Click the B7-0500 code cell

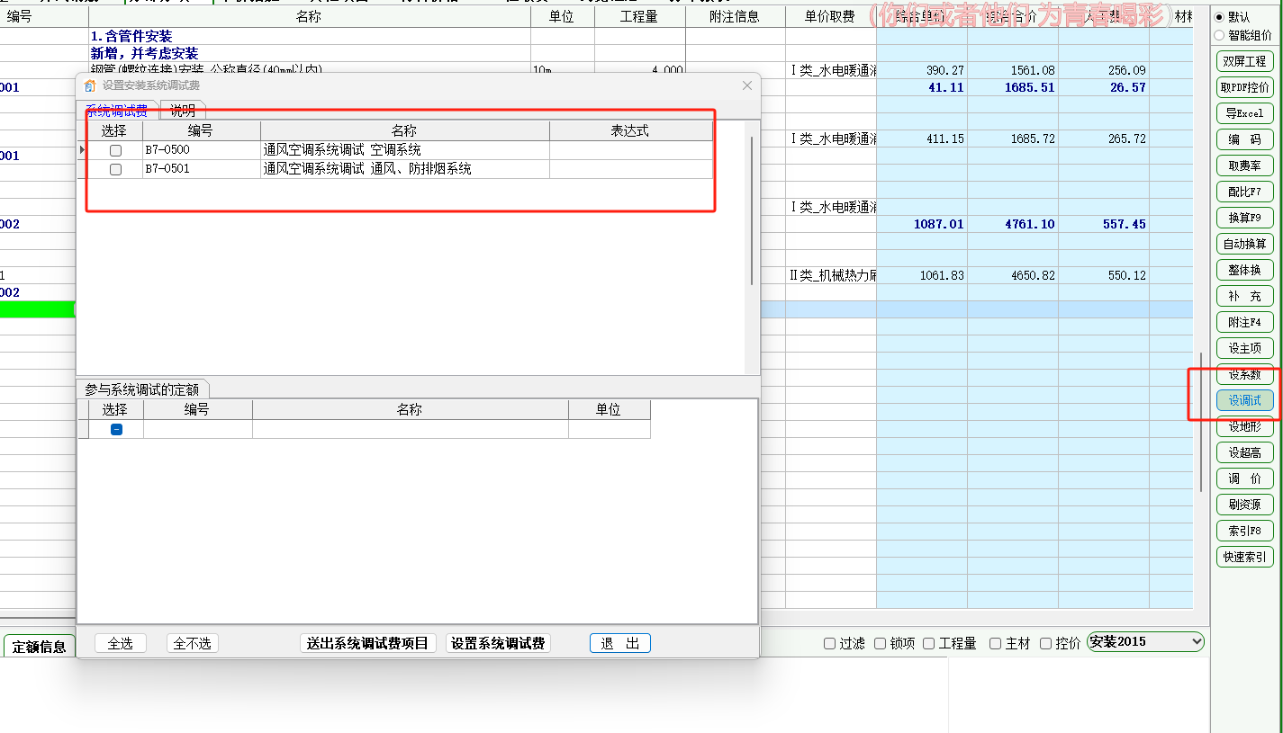coord(201,150)
